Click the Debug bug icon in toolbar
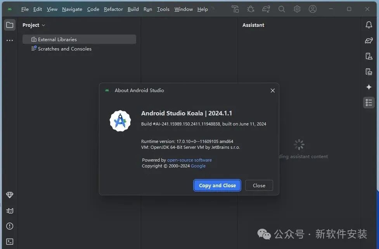Image resolution: width=379 pixels, height=249 pixels. [251, 9]
